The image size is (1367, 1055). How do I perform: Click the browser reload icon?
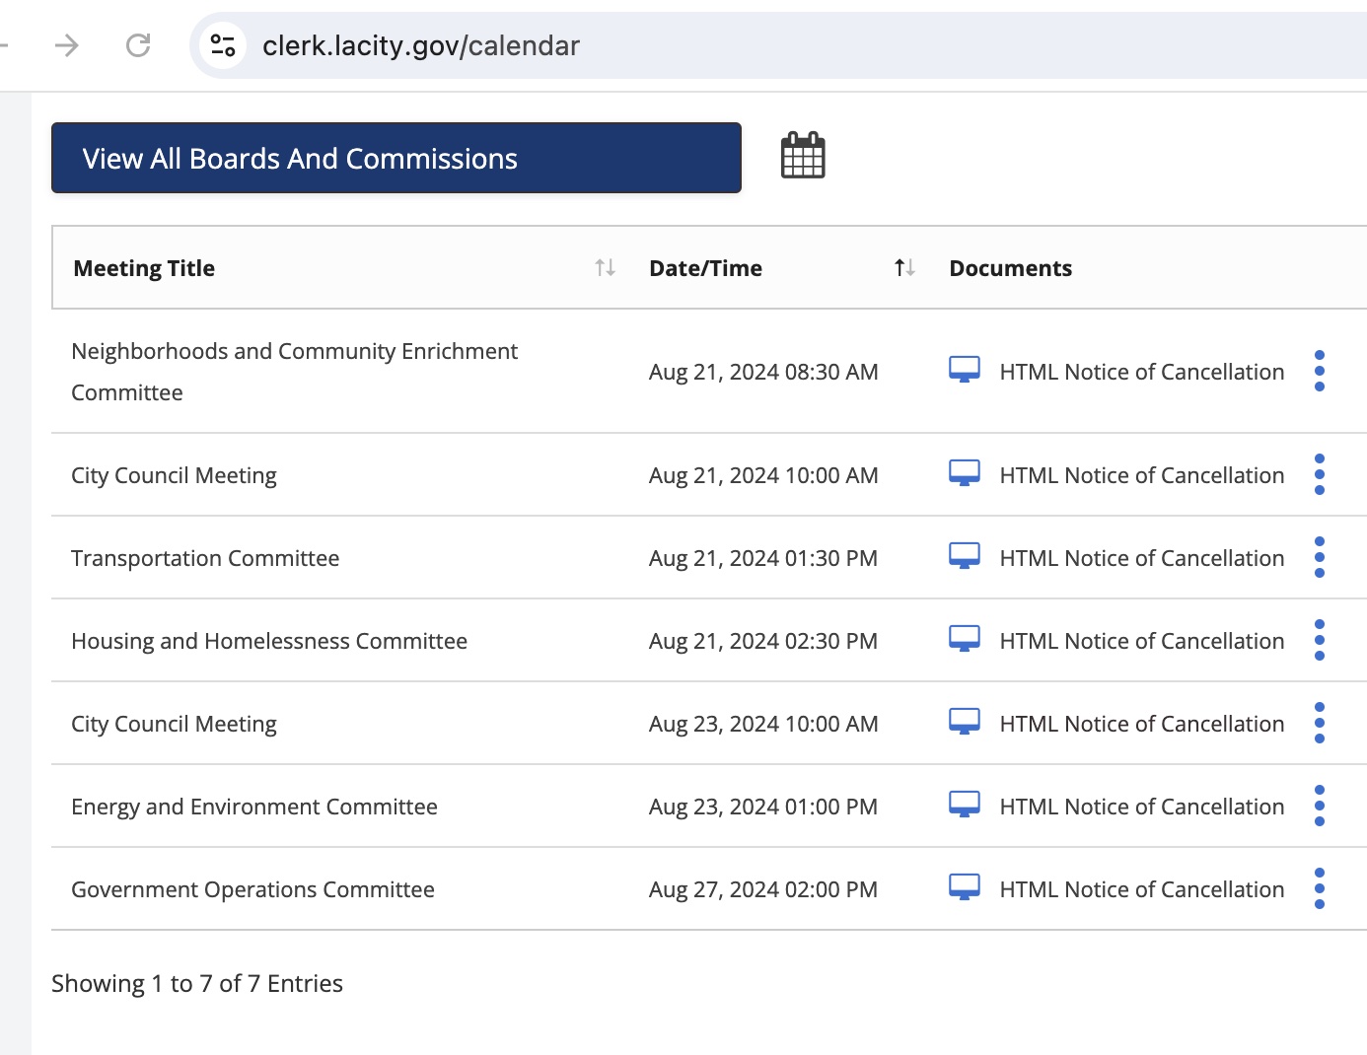[138, 45]
